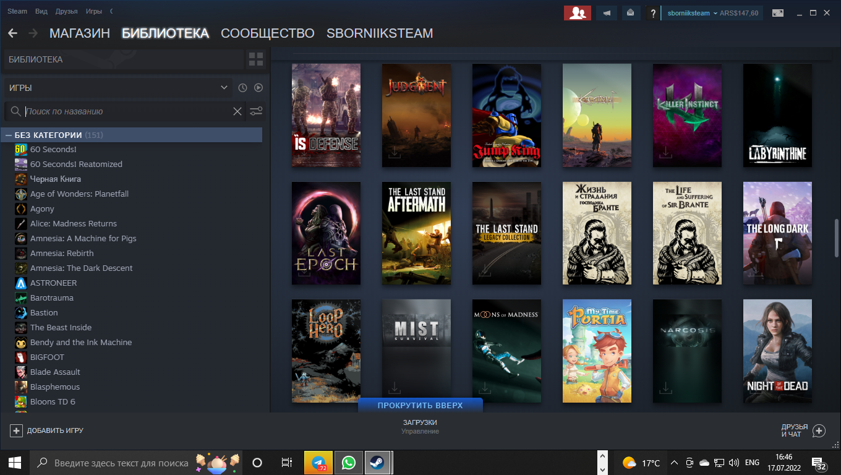
Task: Open the My Time at Portia cover
Action: point(597,351)
